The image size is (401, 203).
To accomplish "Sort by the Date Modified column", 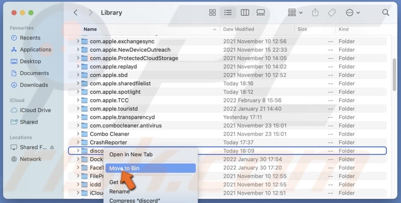I will (239, 29).
